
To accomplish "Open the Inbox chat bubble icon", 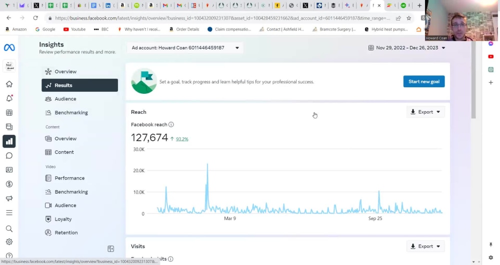I will [9, 156].
